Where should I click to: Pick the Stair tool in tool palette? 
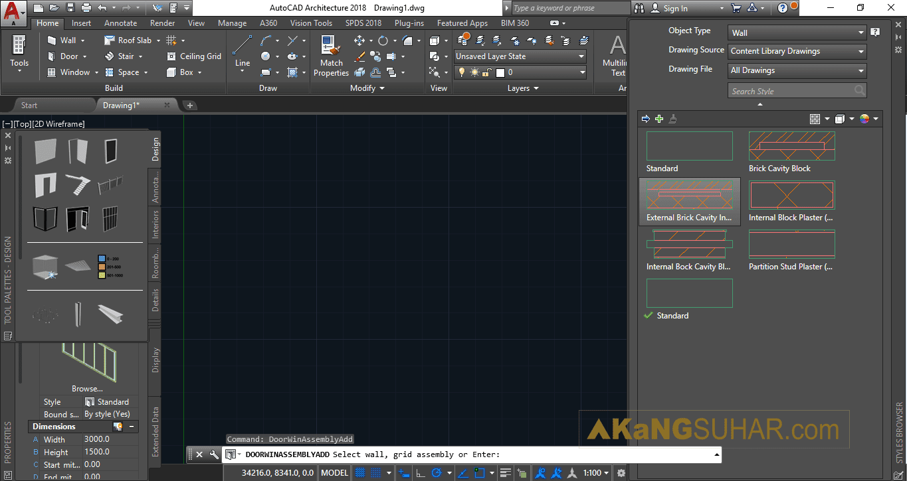point(78,185)
